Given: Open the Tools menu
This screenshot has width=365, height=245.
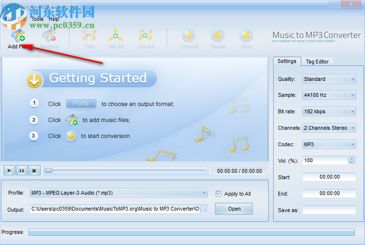Looking at the screenshot, I should (38, 19).
